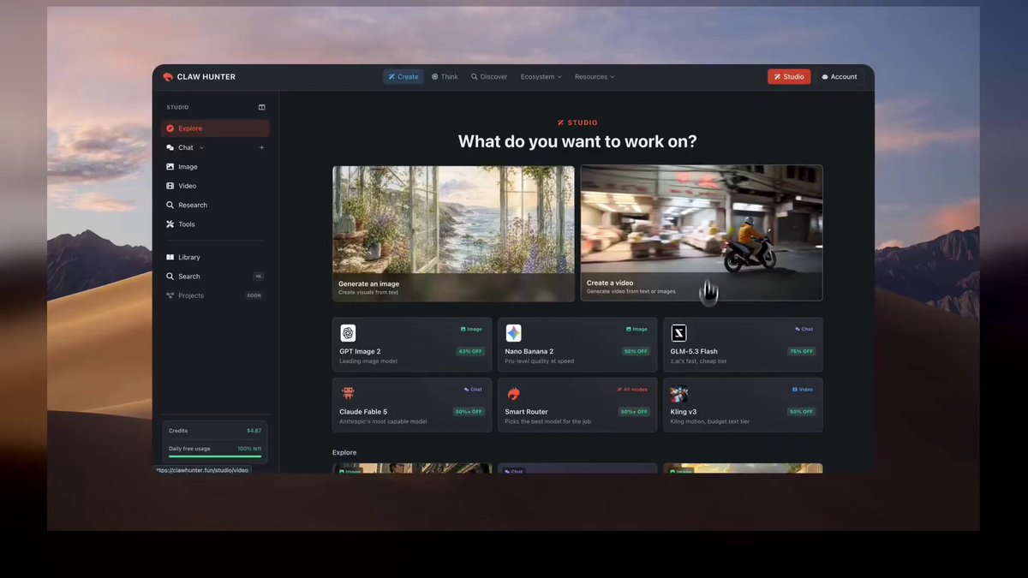Image resolution: width=1028 pixels, height=578 pixels.
Task: Start a new chat with the plus icon
Action: point(262,147)
